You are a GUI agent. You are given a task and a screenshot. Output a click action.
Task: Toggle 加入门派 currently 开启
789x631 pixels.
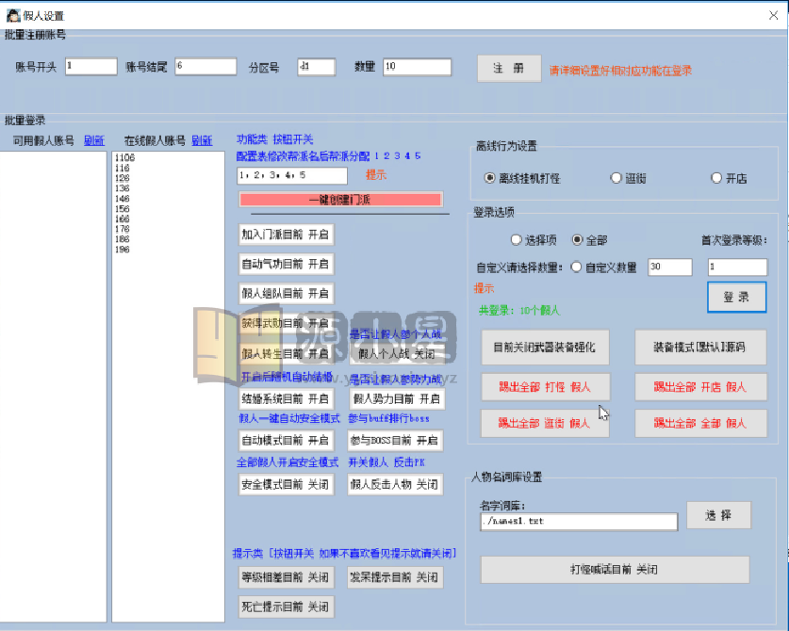286,235
